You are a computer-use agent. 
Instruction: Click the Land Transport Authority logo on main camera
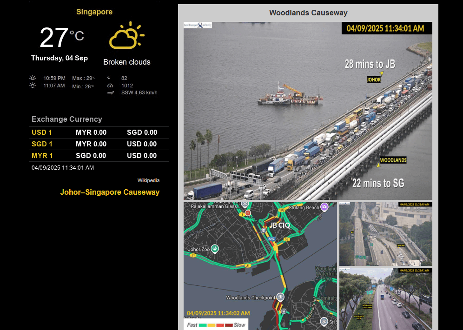tap(198, 25)
